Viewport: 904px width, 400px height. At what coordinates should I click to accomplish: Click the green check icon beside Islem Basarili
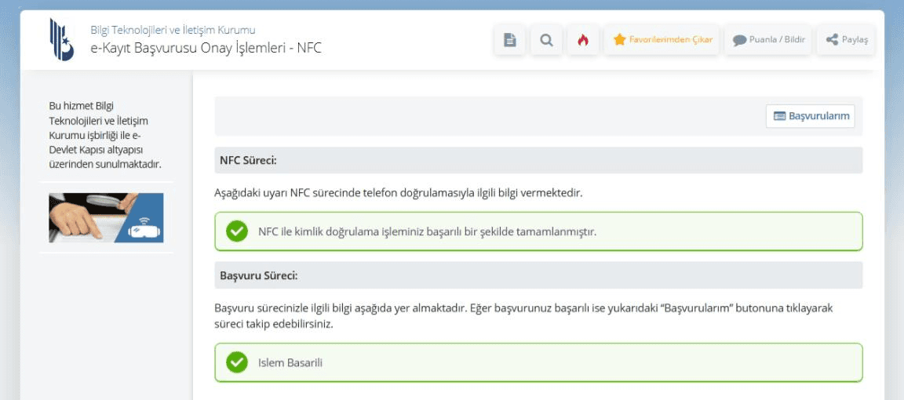tap(236, 362)
